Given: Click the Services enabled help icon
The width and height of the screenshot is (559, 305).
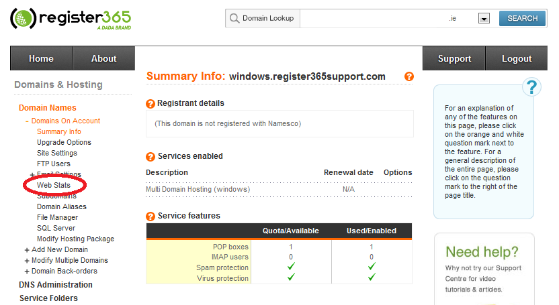Looking at the screenshot, I should 150,156.
